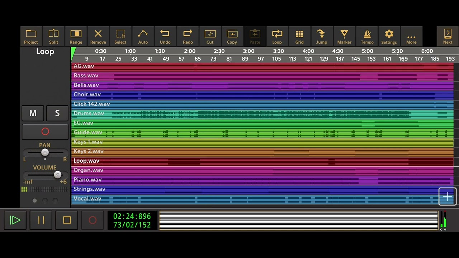Add a new track with plus button
This screenshot has width=459, height=258.
pyautogui.click(x=448, y=196)
